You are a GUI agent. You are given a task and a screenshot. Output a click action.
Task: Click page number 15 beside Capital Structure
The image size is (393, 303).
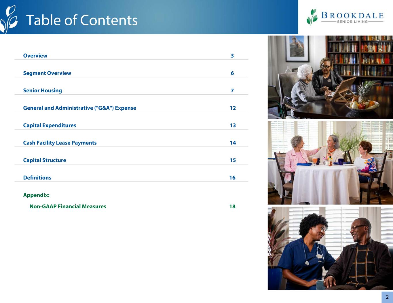click(233, 160)
